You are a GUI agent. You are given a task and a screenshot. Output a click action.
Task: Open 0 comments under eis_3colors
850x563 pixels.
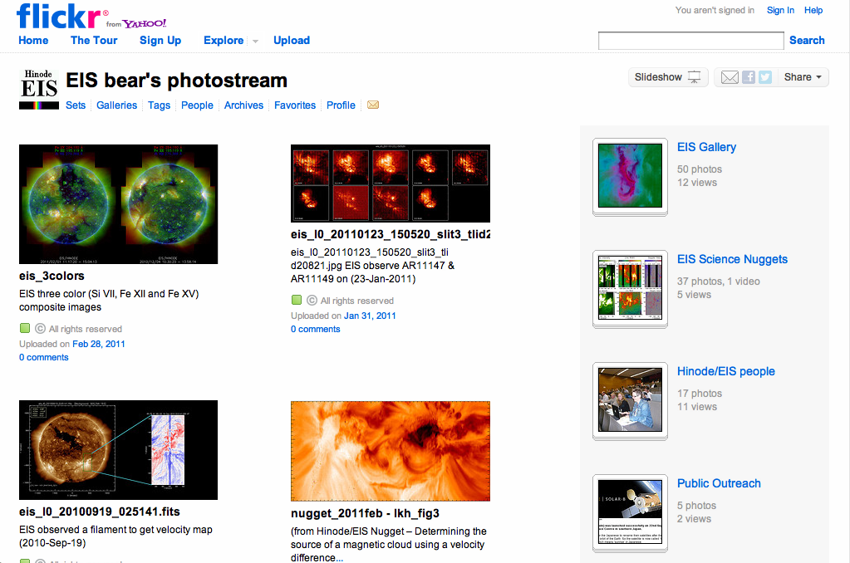pos(44,357)
